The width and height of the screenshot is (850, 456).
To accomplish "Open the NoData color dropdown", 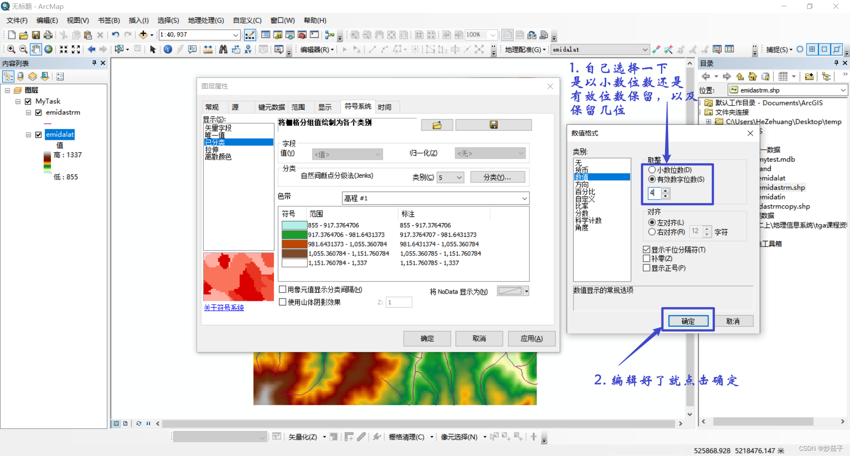I will pos(526,291).
